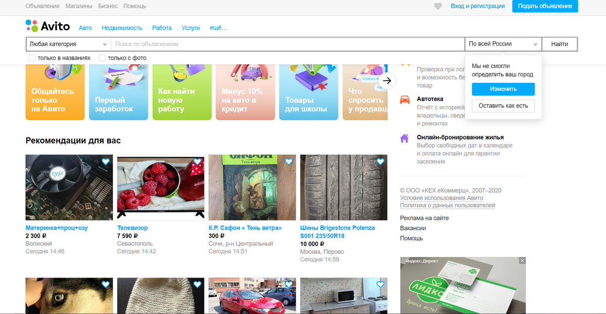606x314 pixels.
Task: Favorite the knitted hat listing
Action: point(197,285)
